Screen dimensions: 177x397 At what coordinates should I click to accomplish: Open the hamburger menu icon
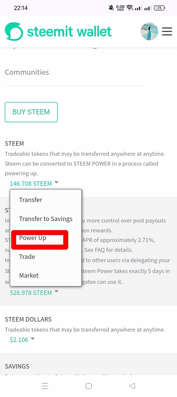167,32
